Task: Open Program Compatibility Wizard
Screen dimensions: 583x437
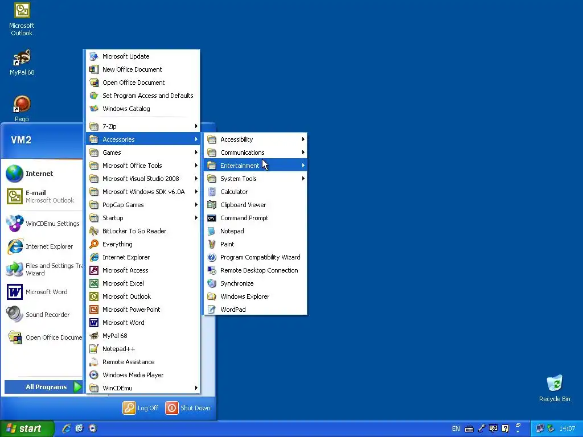Action: coord(256,257)
